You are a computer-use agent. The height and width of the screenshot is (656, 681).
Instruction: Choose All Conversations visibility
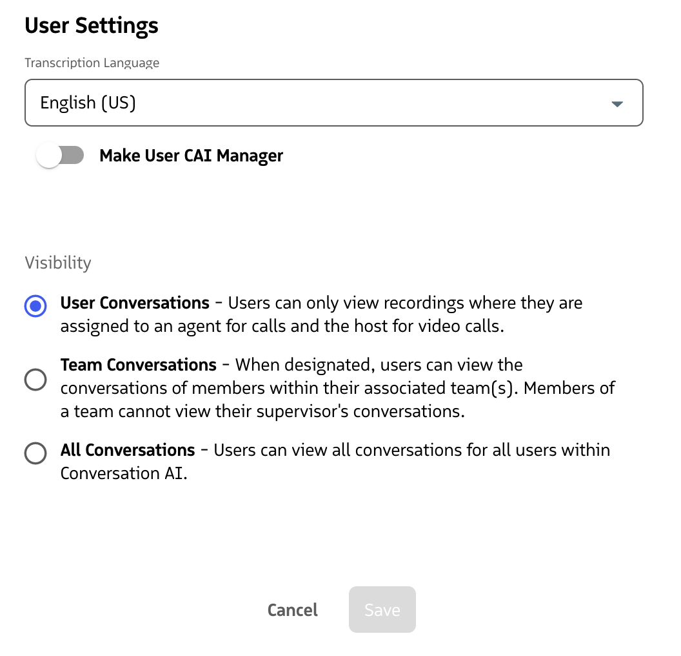35,453
